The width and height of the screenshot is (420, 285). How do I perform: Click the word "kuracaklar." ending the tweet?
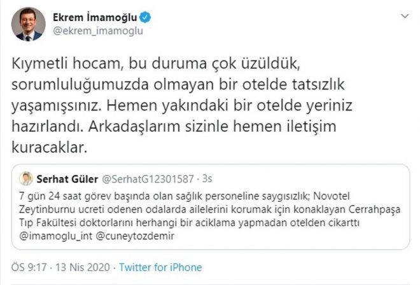(x=49, y=147)
